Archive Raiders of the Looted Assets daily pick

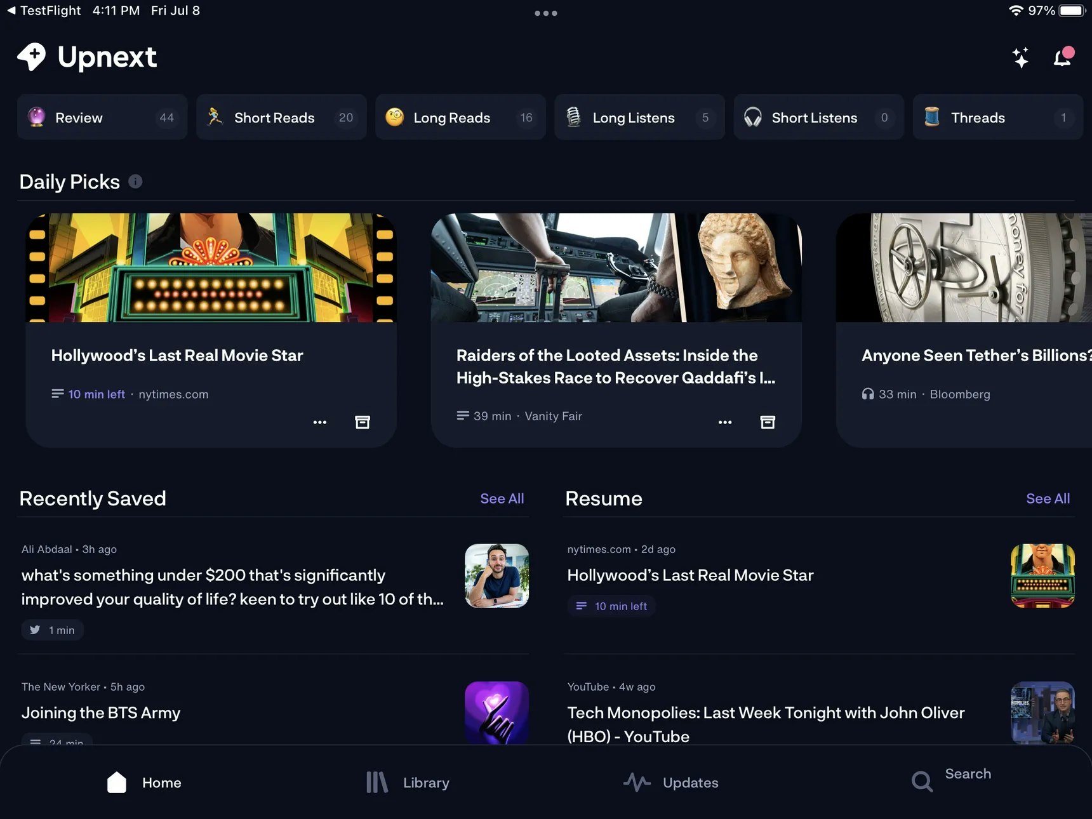pyautogui.click(x=768, y=422)
